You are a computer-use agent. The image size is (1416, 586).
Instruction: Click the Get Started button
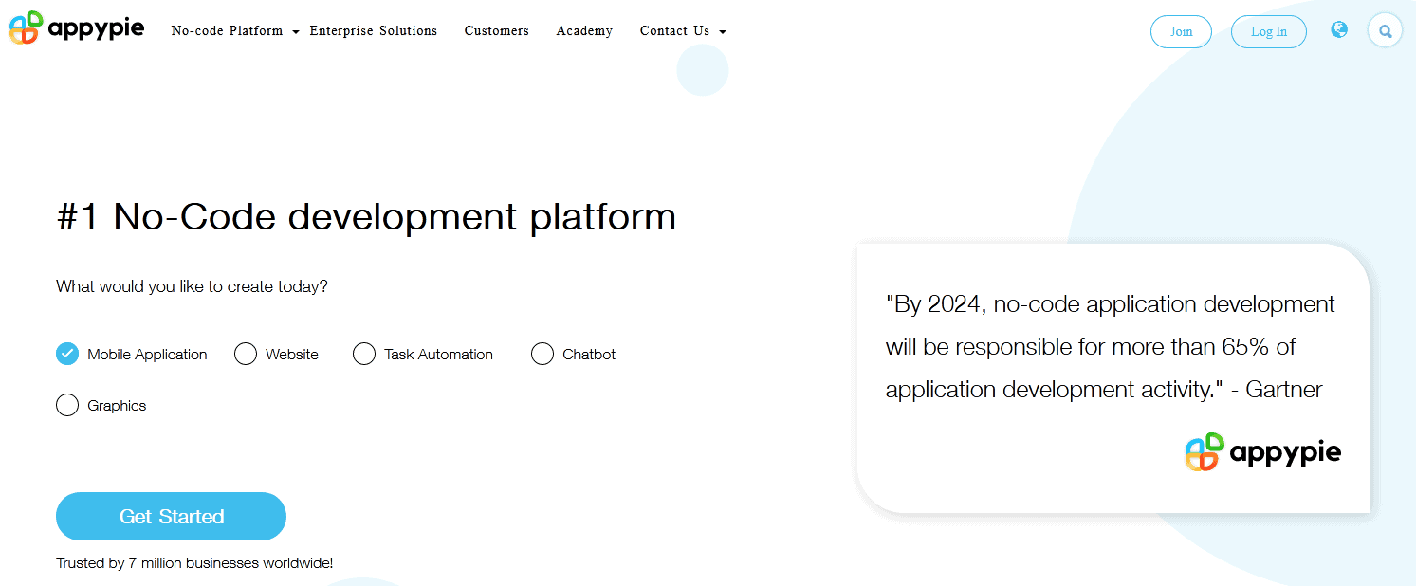click(x=171, y=517)
